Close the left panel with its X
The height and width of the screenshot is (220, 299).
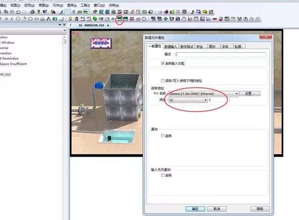64,25
